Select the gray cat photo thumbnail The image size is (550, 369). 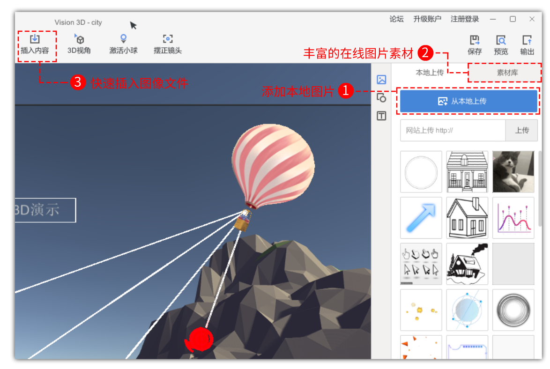(x=513, y=171)
